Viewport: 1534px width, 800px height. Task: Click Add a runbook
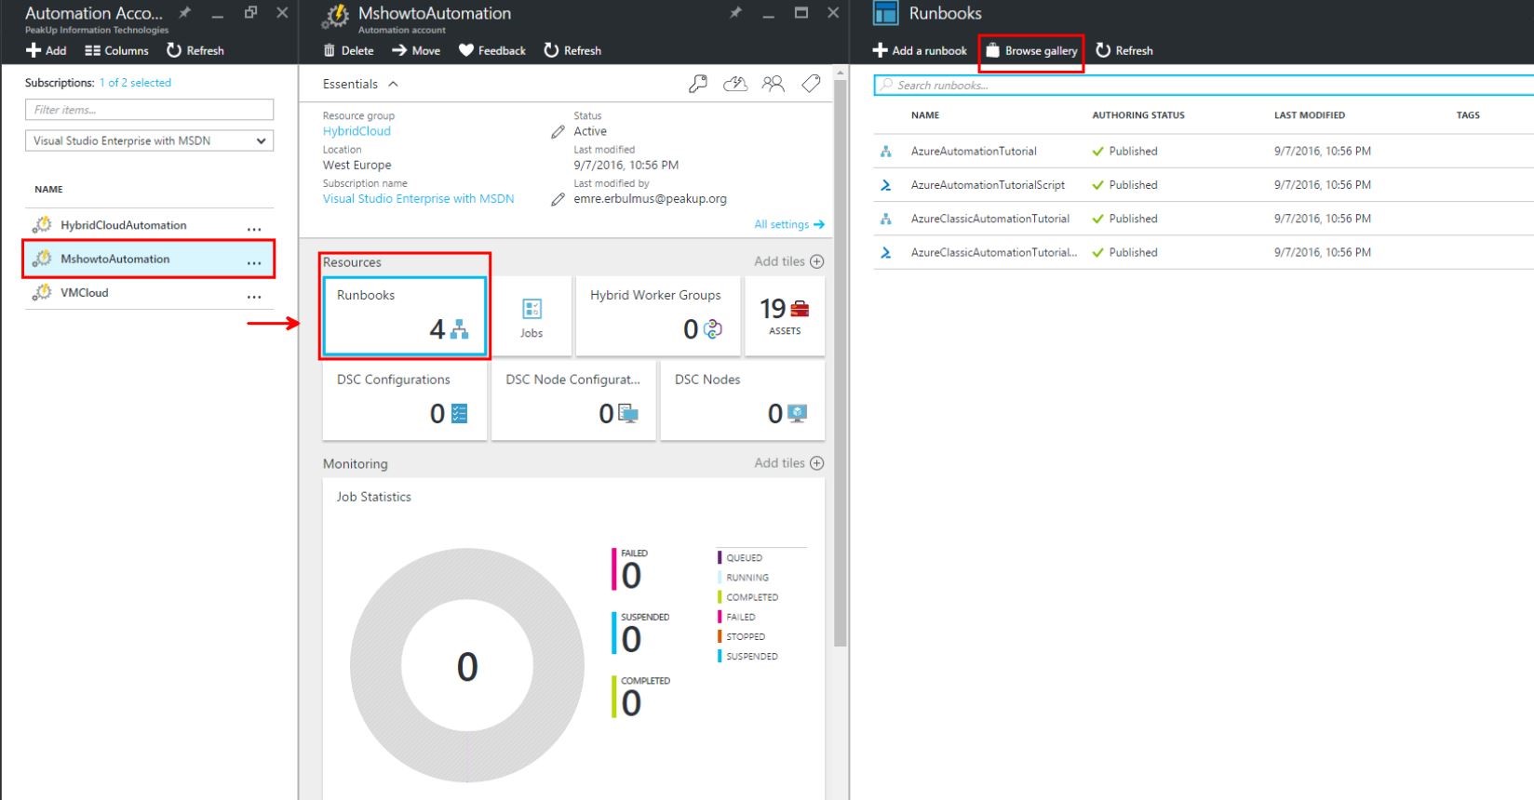point(920,50)
